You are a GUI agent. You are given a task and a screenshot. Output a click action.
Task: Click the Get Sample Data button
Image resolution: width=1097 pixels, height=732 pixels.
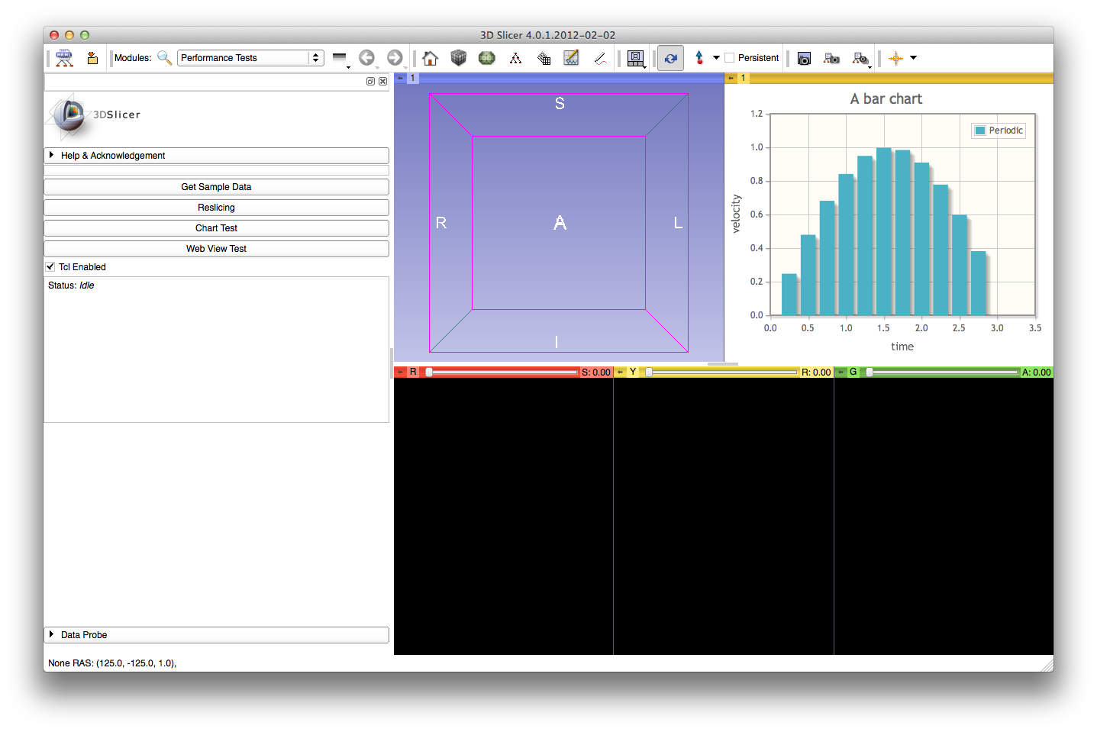point(216,187)
